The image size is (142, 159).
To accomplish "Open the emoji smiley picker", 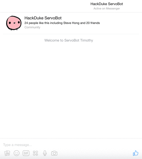I will 17,153.
